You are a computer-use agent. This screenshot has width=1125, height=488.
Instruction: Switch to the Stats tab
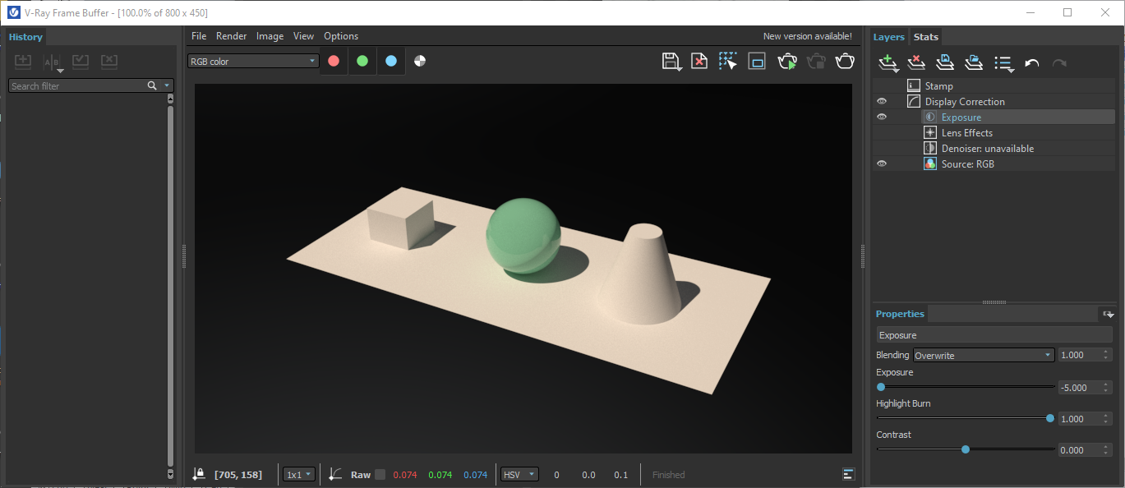point(926,37)
